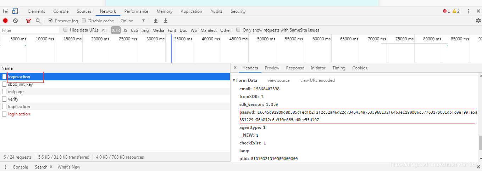482x171 pixels.
Task: Open the Performance panel
Action: 136,11
